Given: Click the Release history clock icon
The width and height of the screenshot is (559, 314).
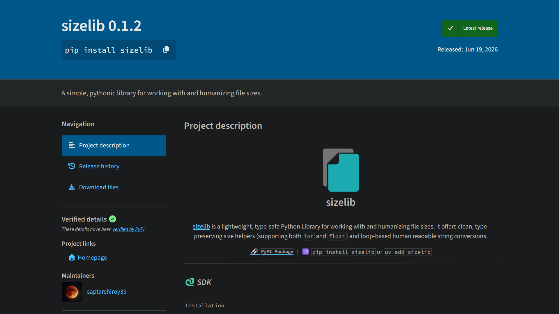Looking at the screenshot, I should pyautogui.click(x=72, y=166).
